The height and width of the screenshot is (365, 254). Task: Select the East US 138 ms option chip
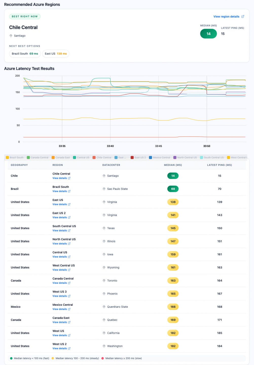(56, 54)
